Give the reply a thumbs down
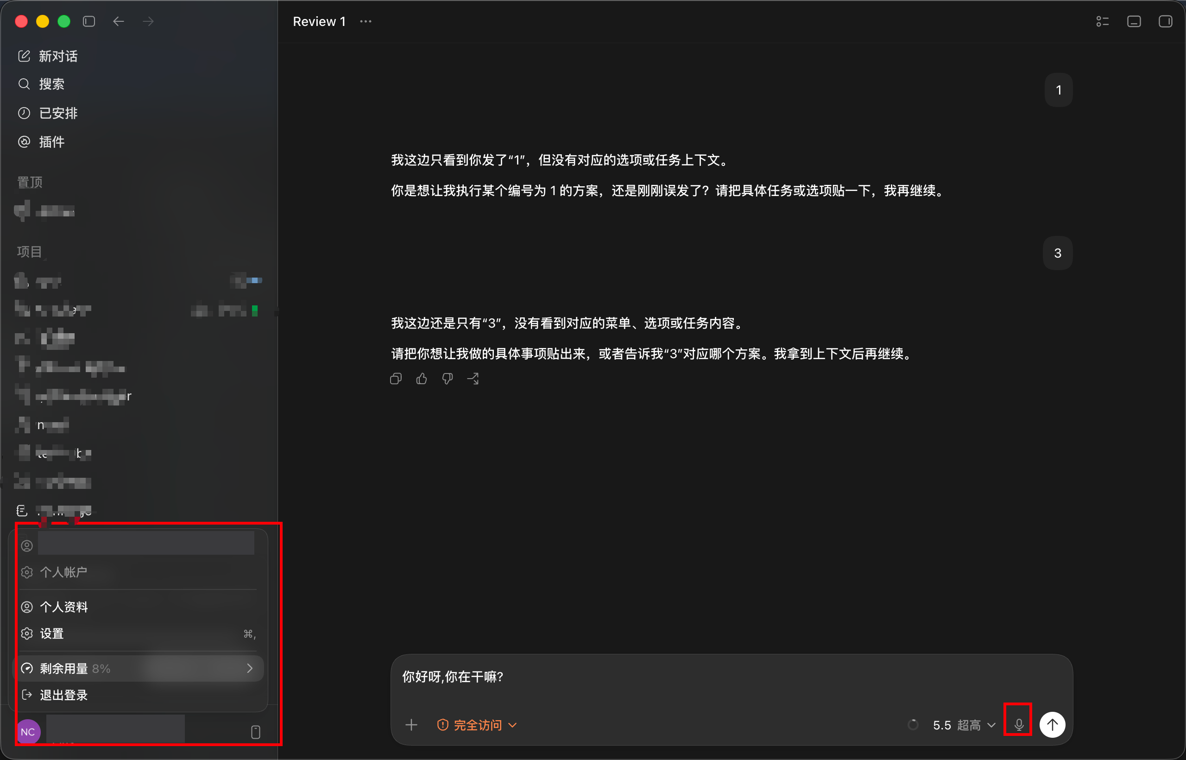This screenshot has width=1186, height=760. coord(448,379)
